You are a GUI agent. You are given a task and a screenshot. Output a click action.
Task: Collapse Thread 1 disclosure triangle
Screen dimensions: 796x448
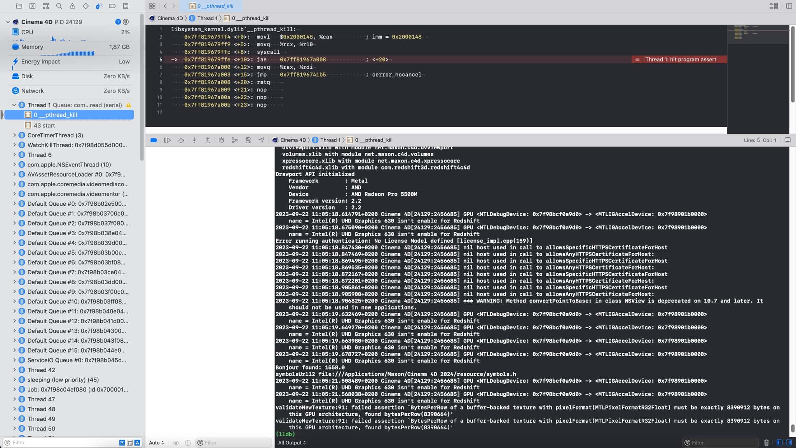(14, 105)
